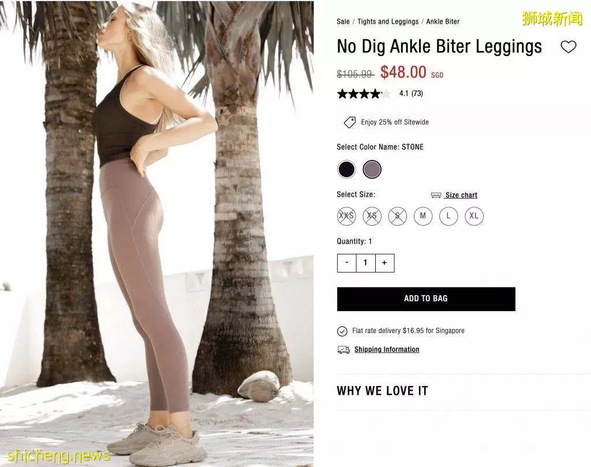Click the quantity number field
The width and height of the screenshot is (591, 467).
(365, 263)
